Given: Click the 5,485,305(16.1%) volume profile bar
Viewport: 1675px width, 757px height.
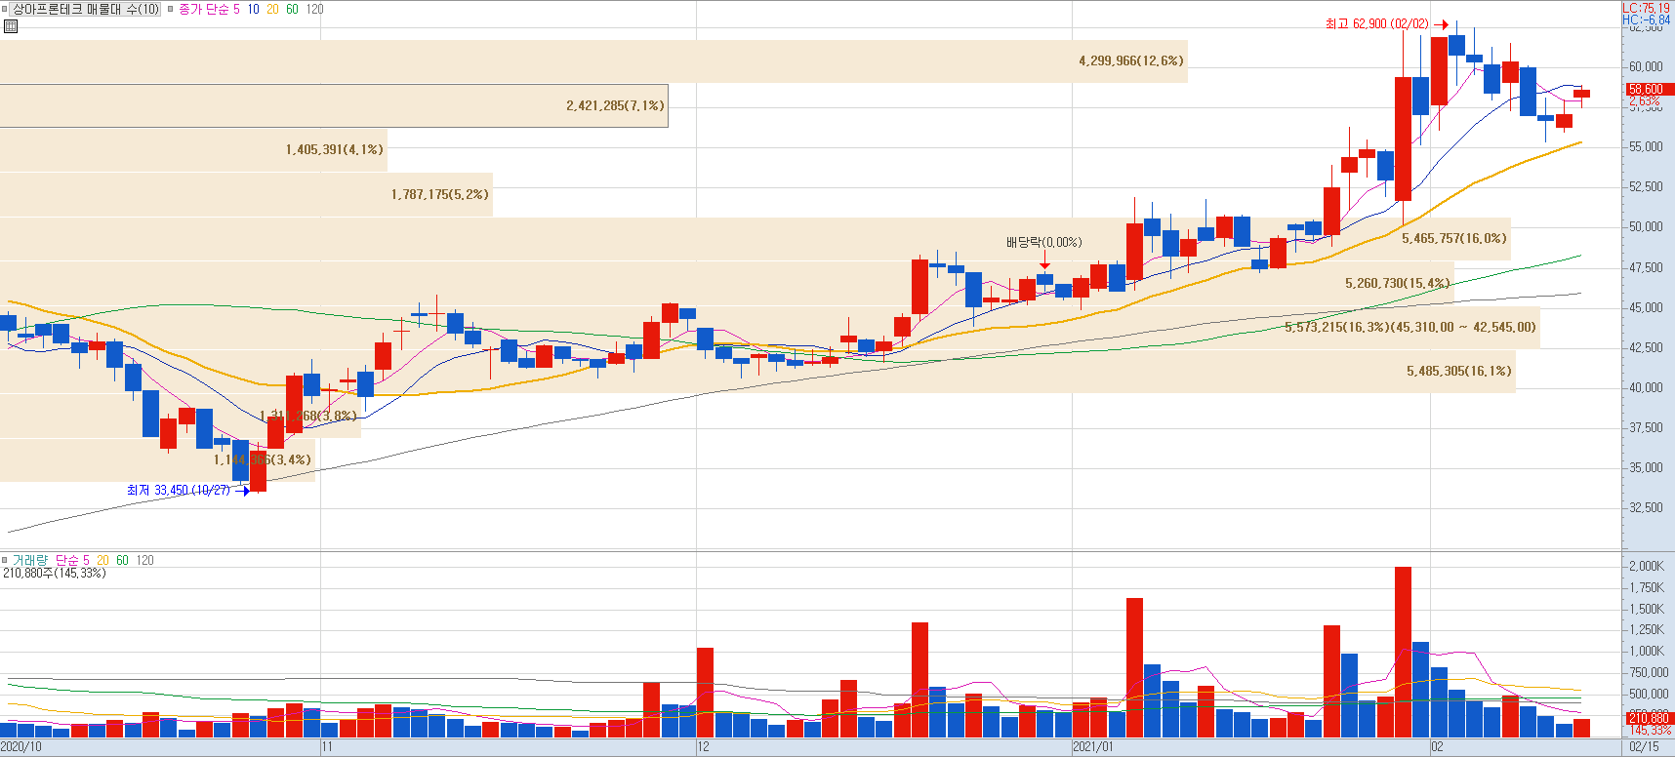Looking at the screenshot, I should [x=757, y=371].
